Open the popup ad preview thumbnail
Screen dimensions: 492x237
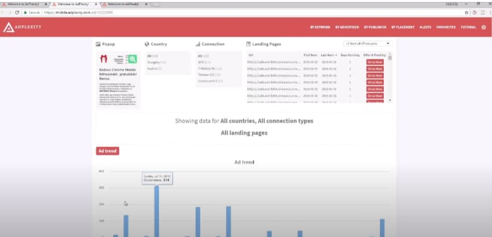point(118,80)
